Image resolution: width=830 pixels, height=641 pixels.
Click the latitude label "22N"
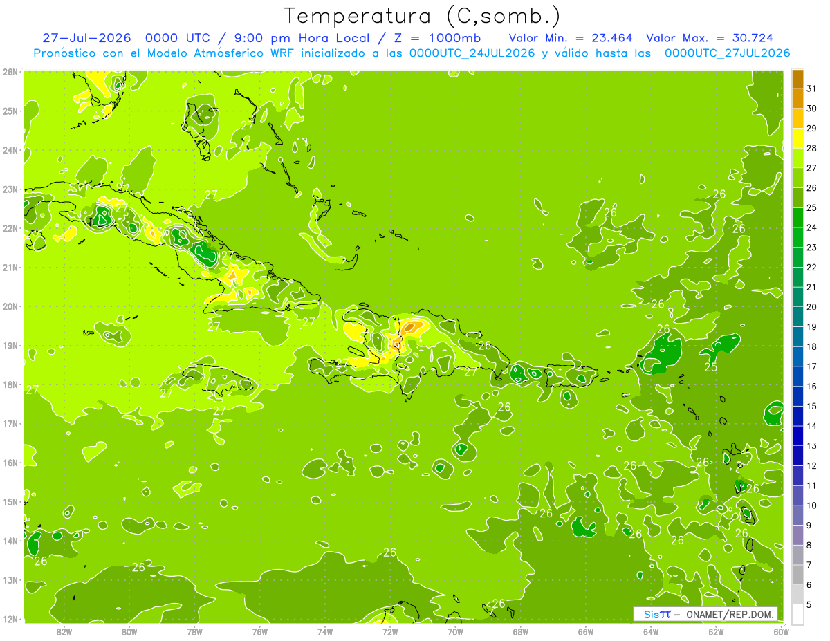click(10, 228)
